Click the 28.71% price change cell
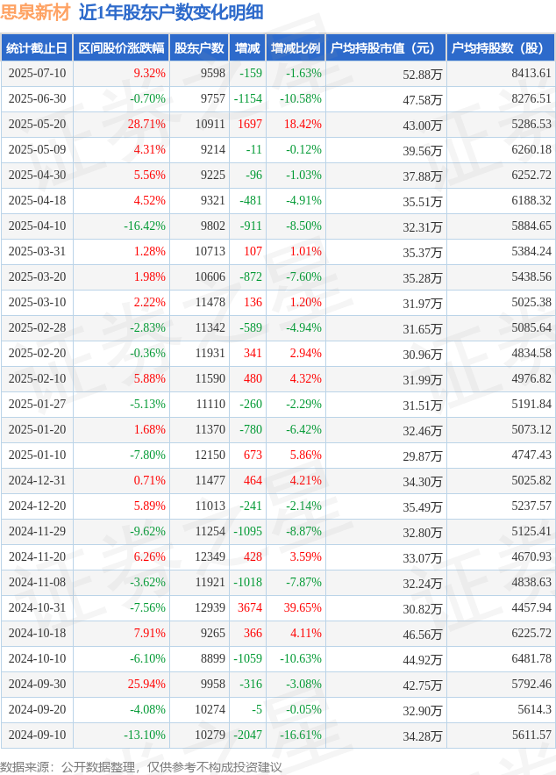556x775 pixels. pos(146,124)
